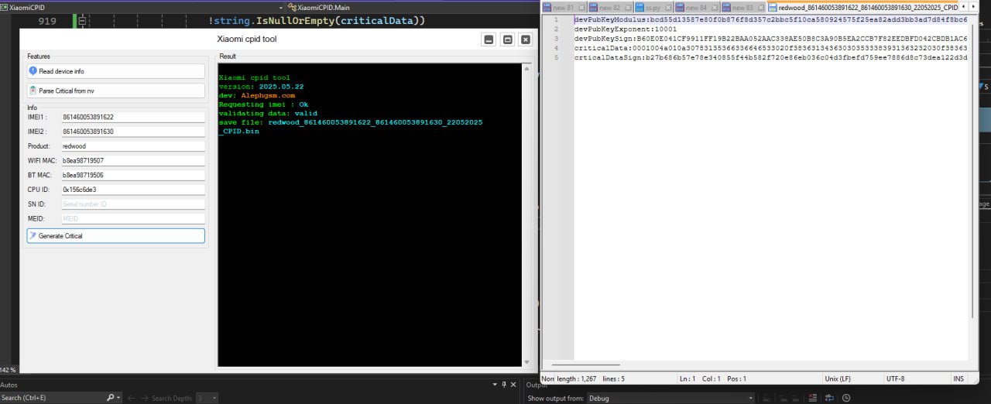Click the zoom level 142 % in editor
Viewport: 991px width, 404px height.
pos(8,370)
